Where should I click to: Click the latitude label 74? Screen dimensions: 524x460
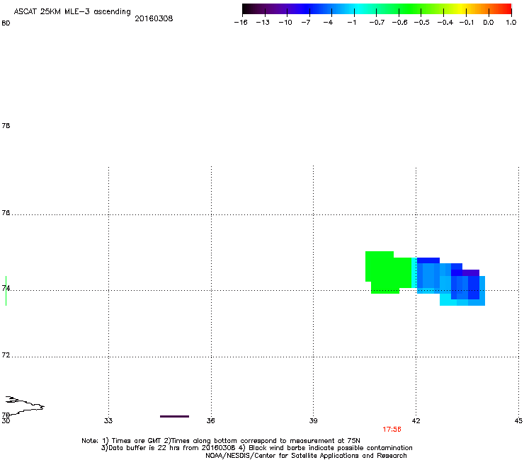tap(6, 288)
